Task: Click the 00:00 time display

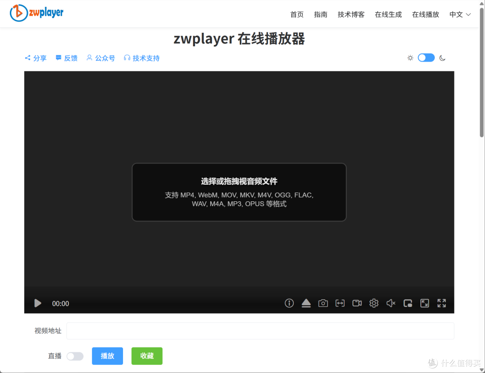Action: point(61,304)
